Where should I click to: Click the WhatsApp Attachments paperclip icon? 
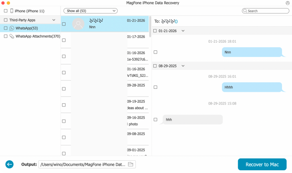(x=12, y=36)
